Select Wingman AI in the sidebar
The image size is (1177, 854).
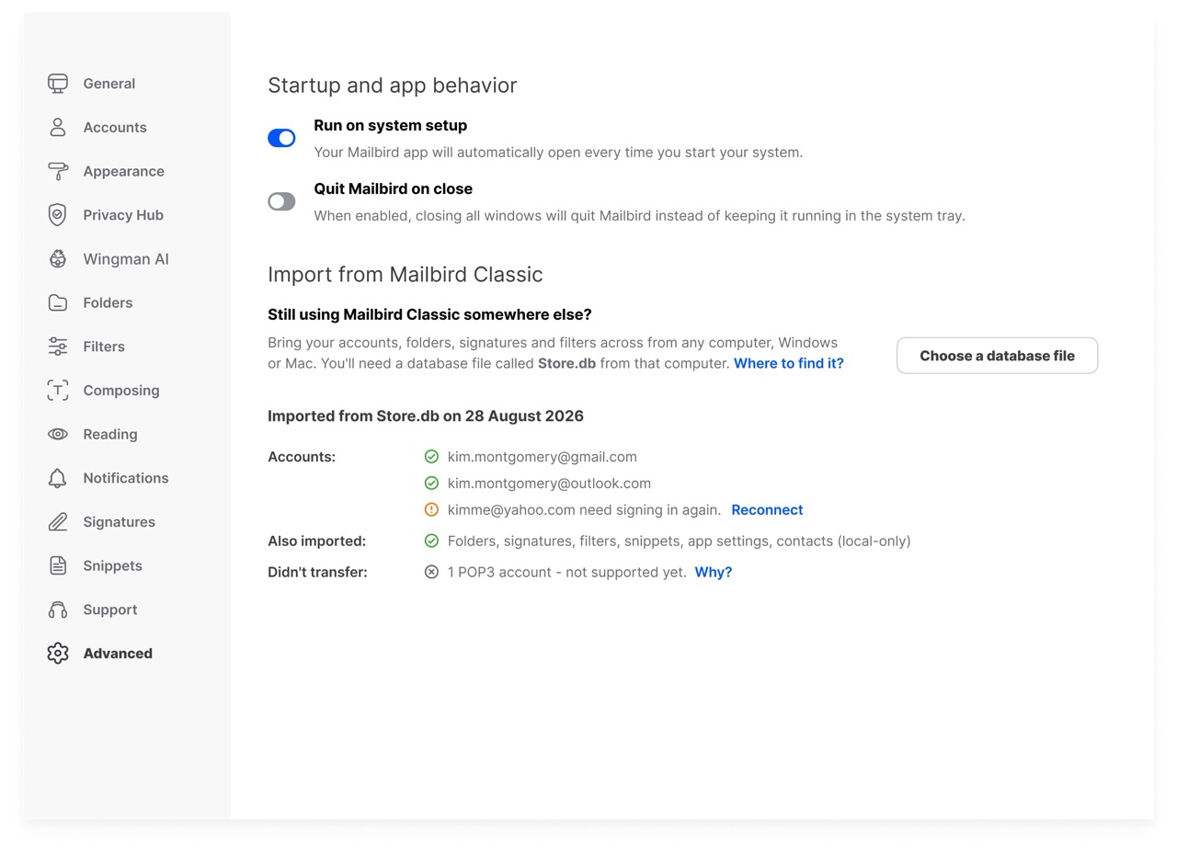(x=126, y=259)
